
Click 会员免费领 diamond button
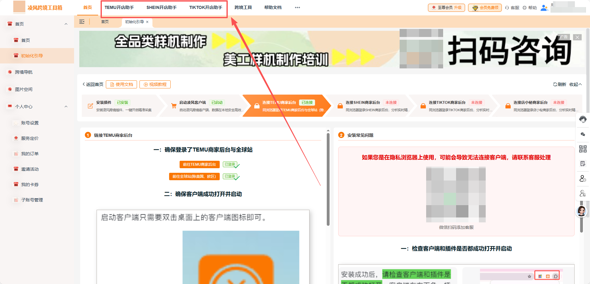[485, 8]
